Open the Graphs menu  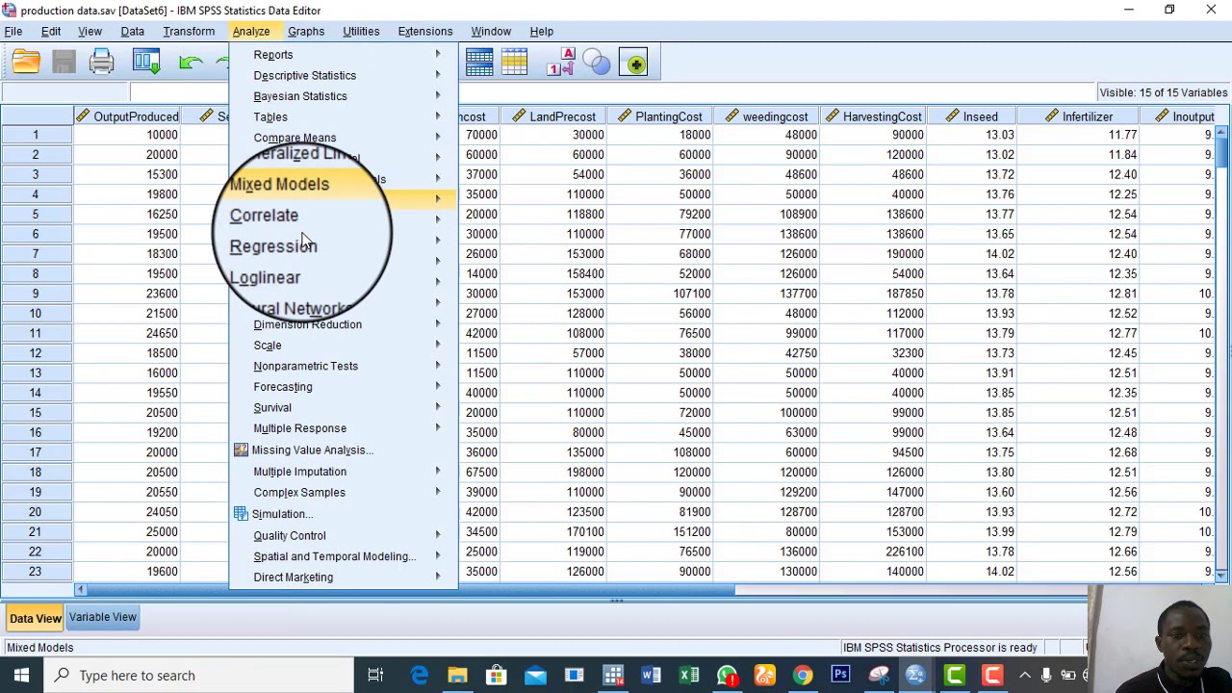coord(306,32)
